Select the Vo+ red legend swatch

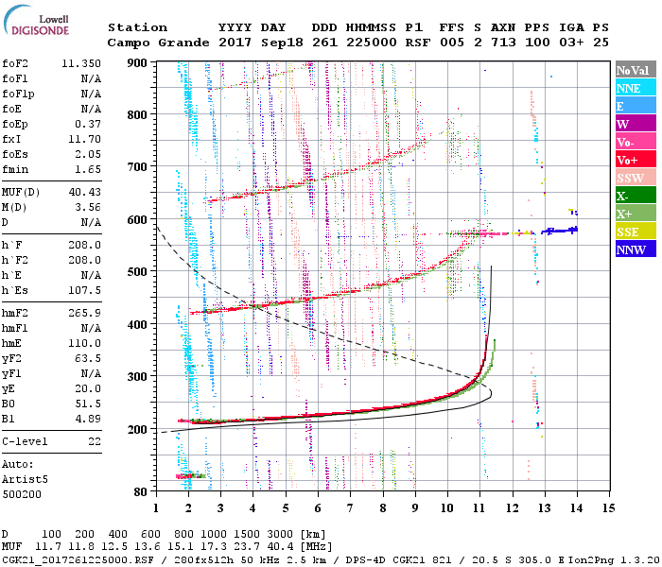click(636, 160)
